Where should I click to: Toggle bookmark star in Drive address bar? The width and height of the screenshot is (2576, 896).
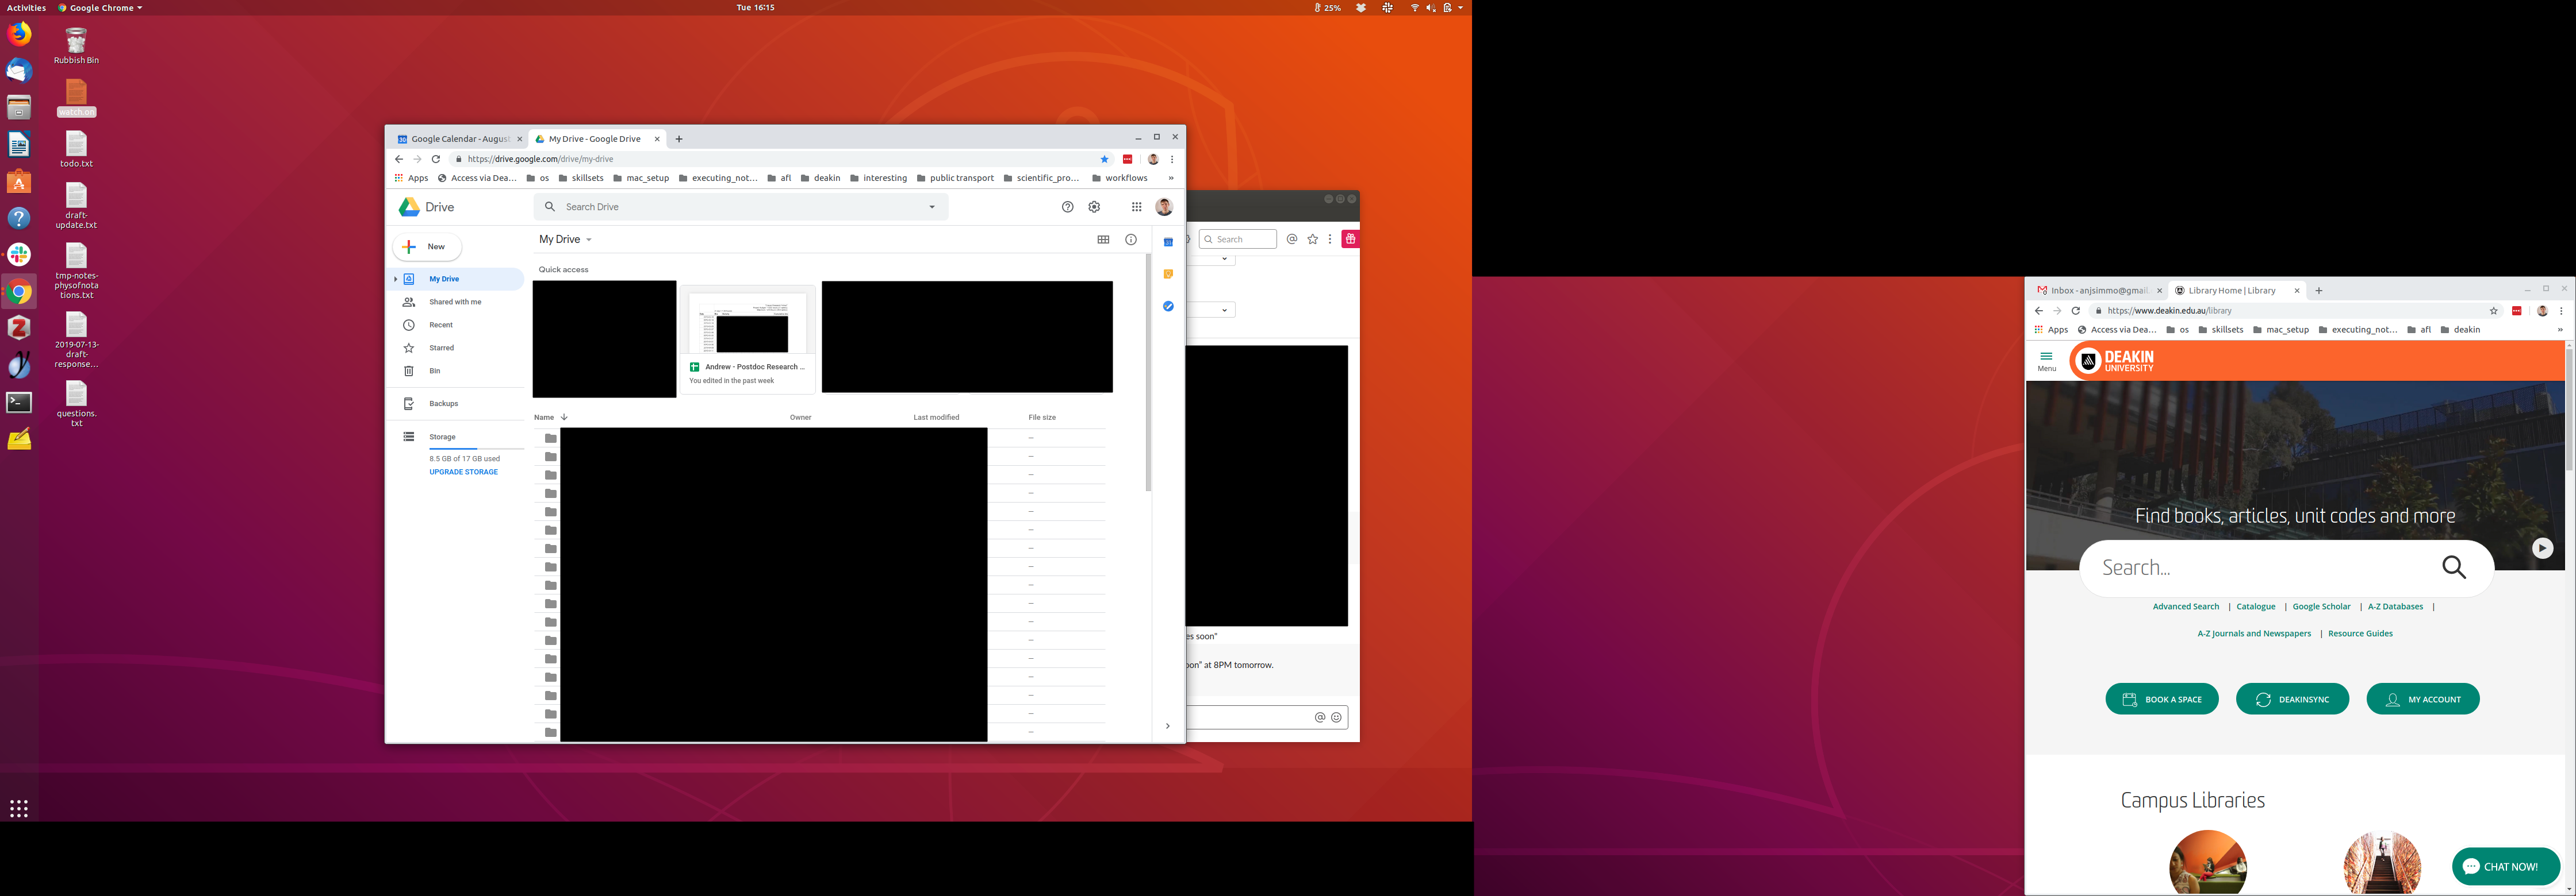[x=1104, y=159]
